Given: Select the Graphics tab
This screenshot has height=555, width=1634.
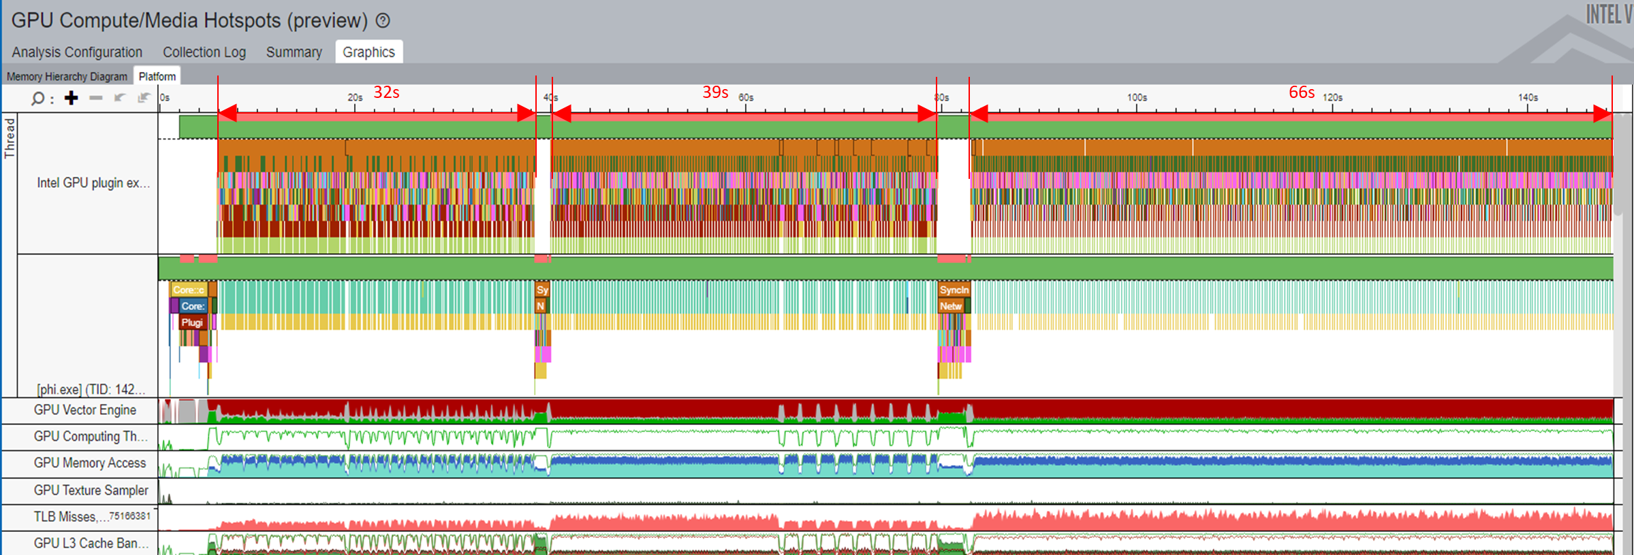Looking at the screenshot, I should pos(368,52).
